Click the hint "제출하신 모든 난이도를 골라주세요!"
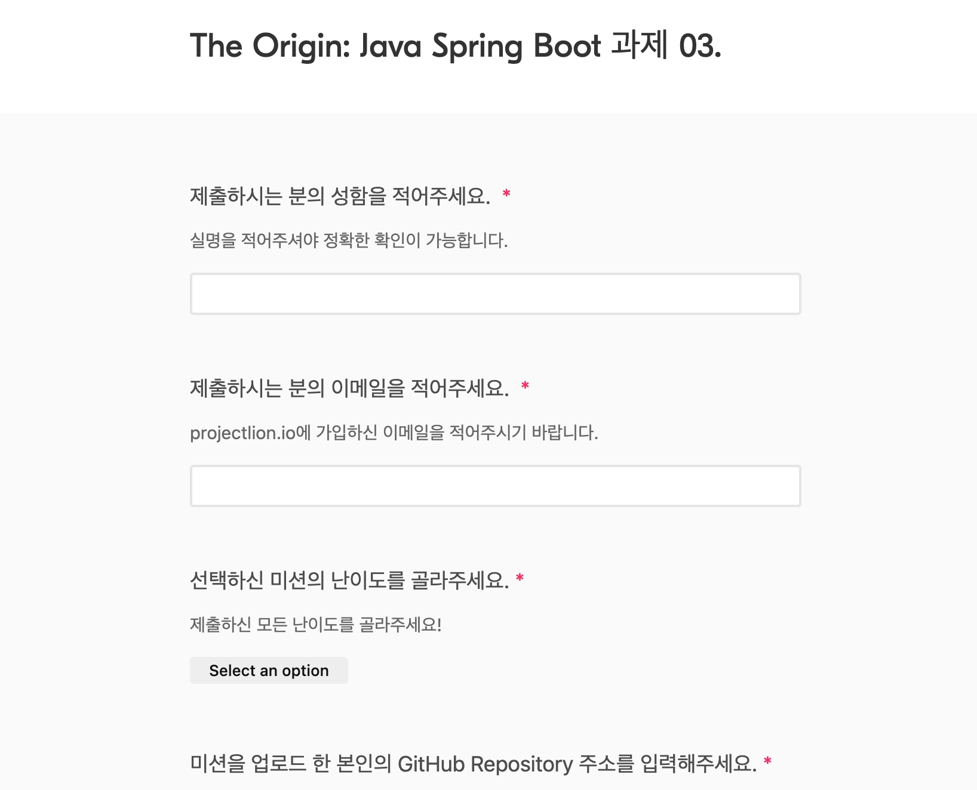Viewport: 977px width, 790px height. (x=315, y=625)
